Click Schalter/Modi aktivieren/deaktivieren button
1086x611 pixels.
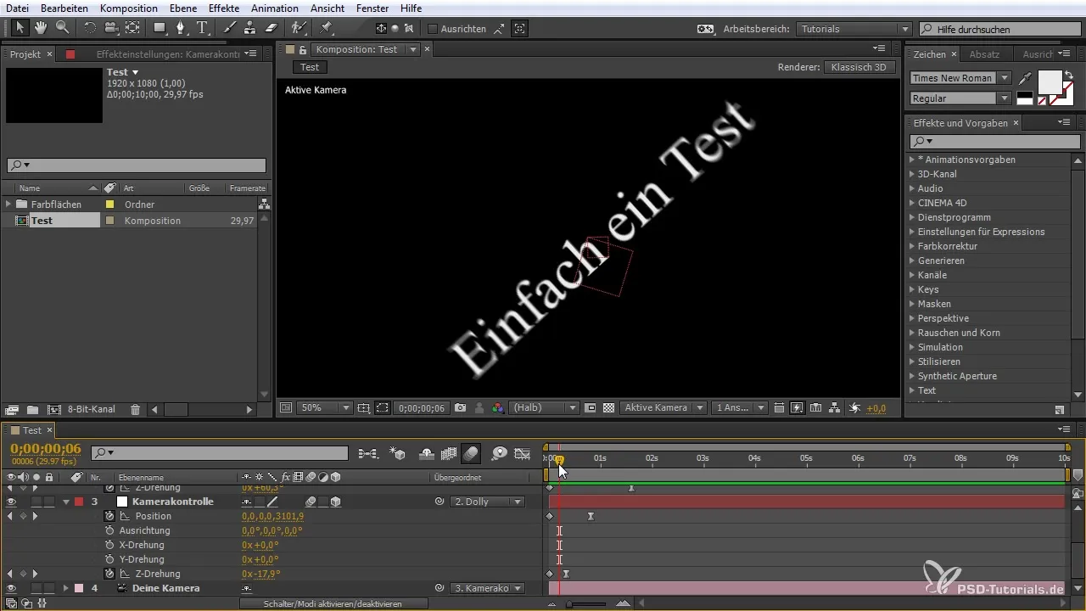(x=332, y=603)
